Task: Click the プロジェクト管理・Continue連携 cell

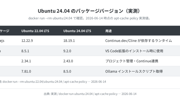Action: [x=132, y=61]
